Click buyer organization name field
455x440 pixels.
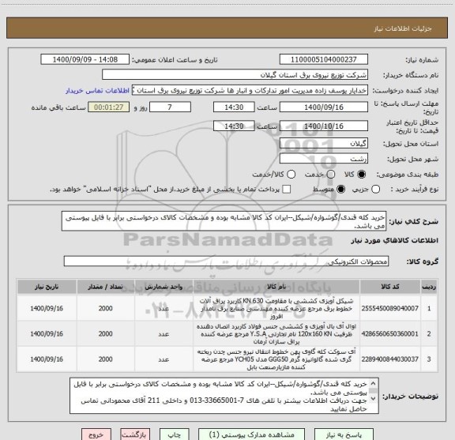[235, 75]
